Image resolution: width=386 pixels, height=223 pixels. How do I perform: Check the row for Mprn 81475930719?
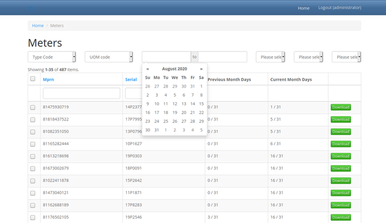point(33,108)
